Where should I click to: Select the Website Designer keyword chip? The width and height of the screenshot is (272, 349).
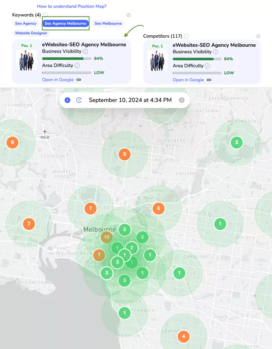coord(31,33)
